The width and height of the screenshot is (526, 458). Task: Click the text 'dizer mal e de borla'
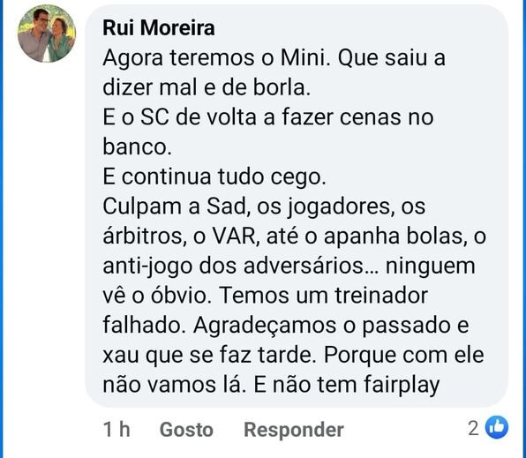(207, 87)
